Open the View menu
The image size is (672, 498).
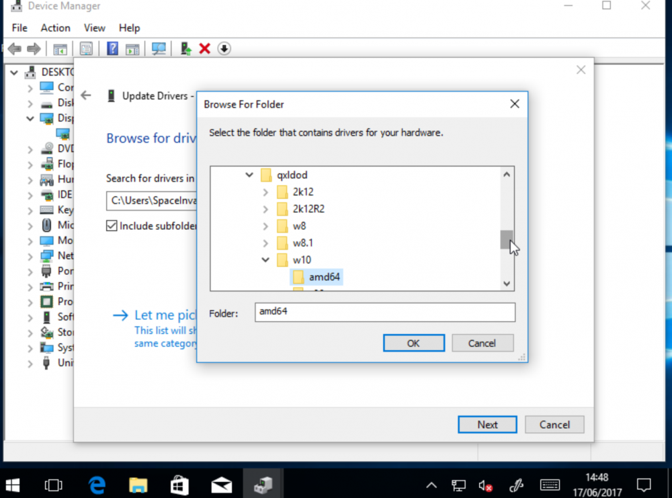94,28
